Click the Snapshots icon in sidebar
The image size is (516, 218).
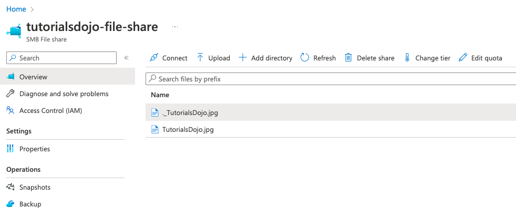(11, 187)
